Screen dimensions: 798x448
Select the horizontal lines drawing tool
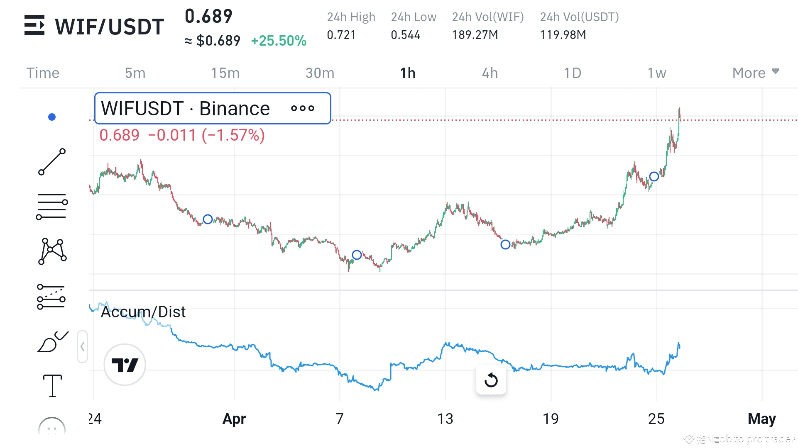[x=52, y=207]
